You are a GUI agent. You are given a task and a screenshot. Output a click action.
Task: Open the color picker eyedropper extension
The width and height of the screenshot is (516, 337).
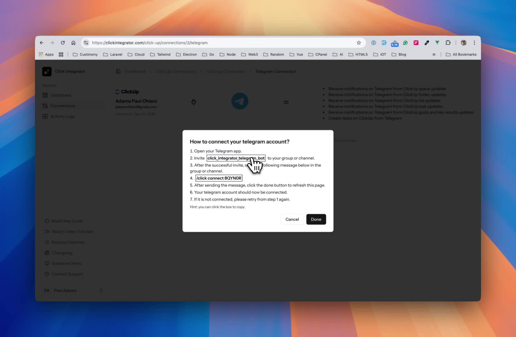(x=427, y=43)
